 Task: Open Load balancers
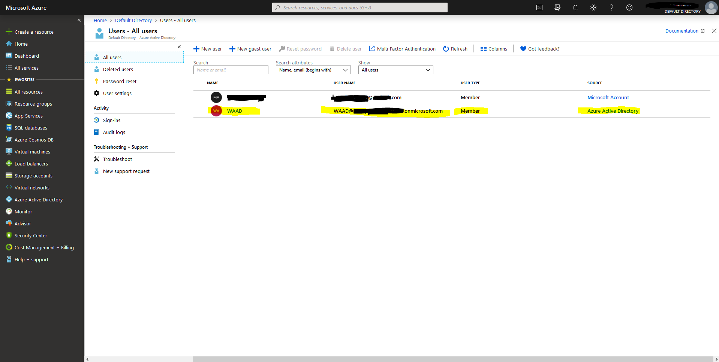[27, 164]
